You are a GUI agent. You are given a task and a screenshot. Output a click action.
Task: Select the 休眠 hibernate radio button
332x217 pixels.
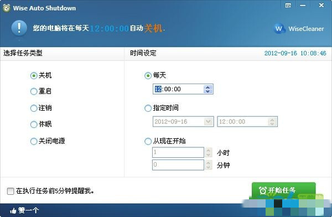34,125
